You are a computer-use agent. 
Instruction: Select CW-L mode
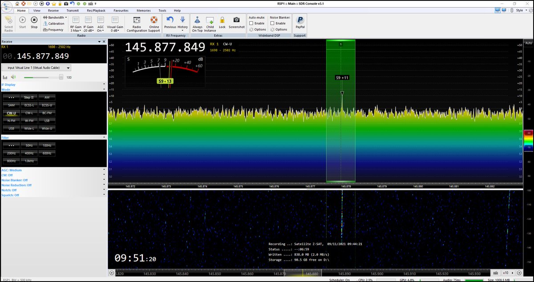click(x=29, y=113)
